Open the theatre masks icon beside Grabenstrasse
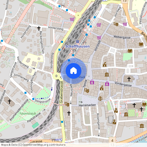 point(67,104)
